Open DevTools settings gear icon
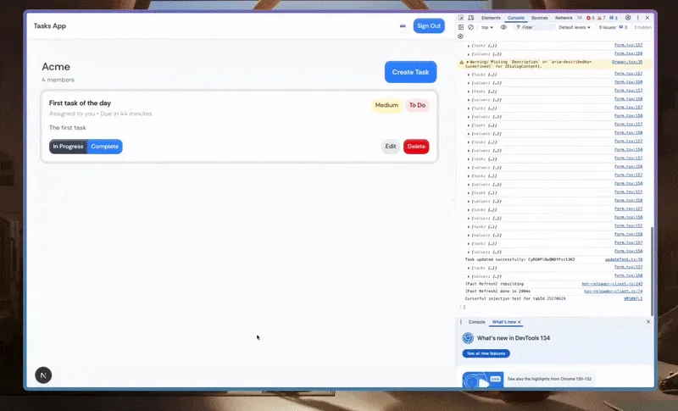Screen dimensions: 678x411 628,17
